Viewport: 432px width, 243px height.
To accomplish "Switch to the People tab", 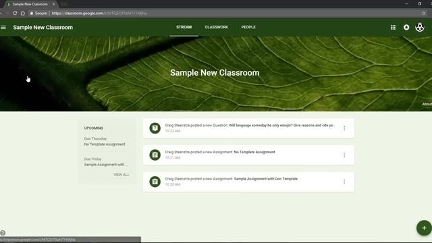I will [248, 27].
